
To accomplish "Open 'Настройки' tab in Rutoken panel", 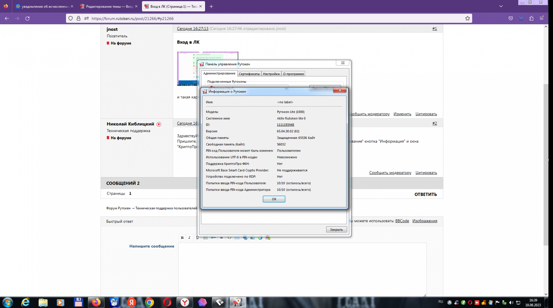I will (x=271, y=74).
